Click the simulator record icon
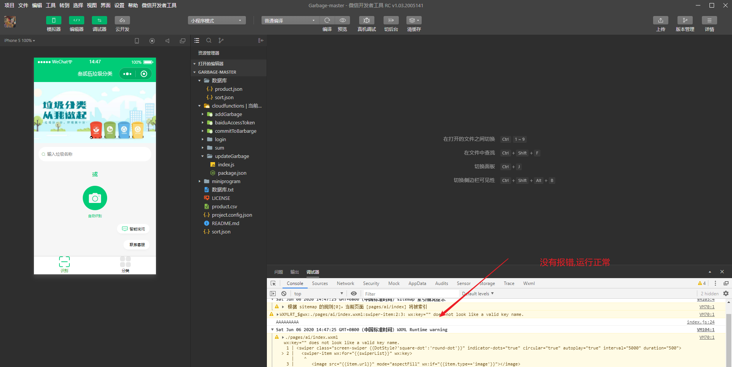 pyautogui.click(x=152, y=41)
